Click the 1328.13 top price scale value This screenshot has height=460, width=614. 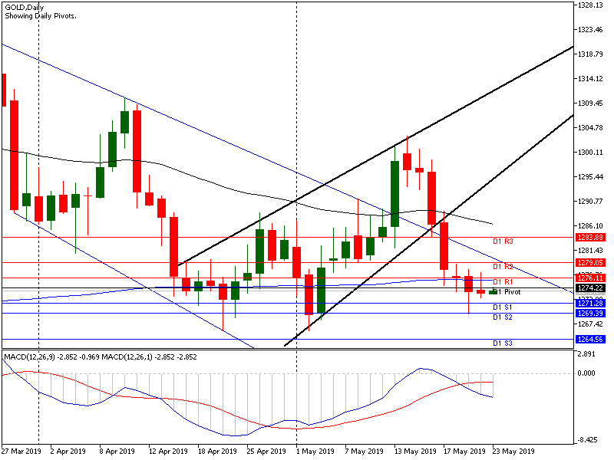(590, 5)
